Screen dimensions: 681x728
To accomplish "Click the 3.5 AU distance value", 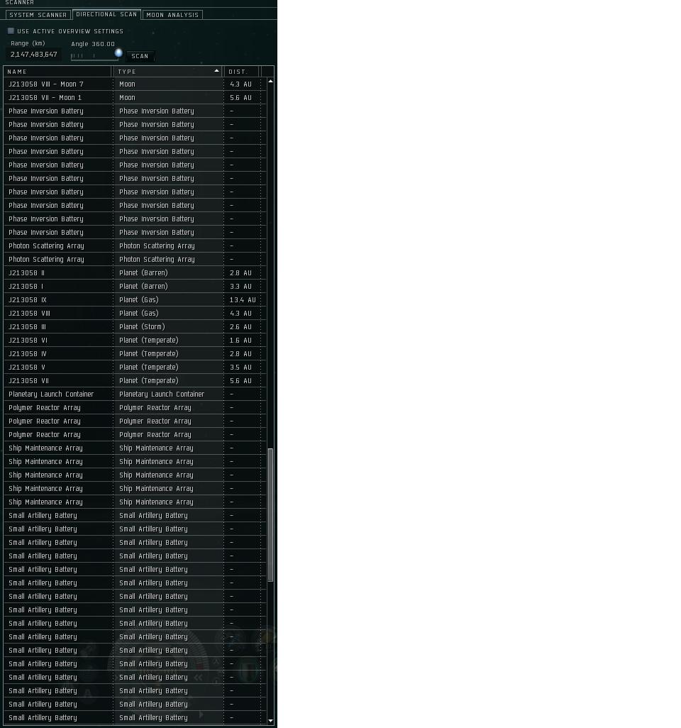I will [x=240, y=368].
